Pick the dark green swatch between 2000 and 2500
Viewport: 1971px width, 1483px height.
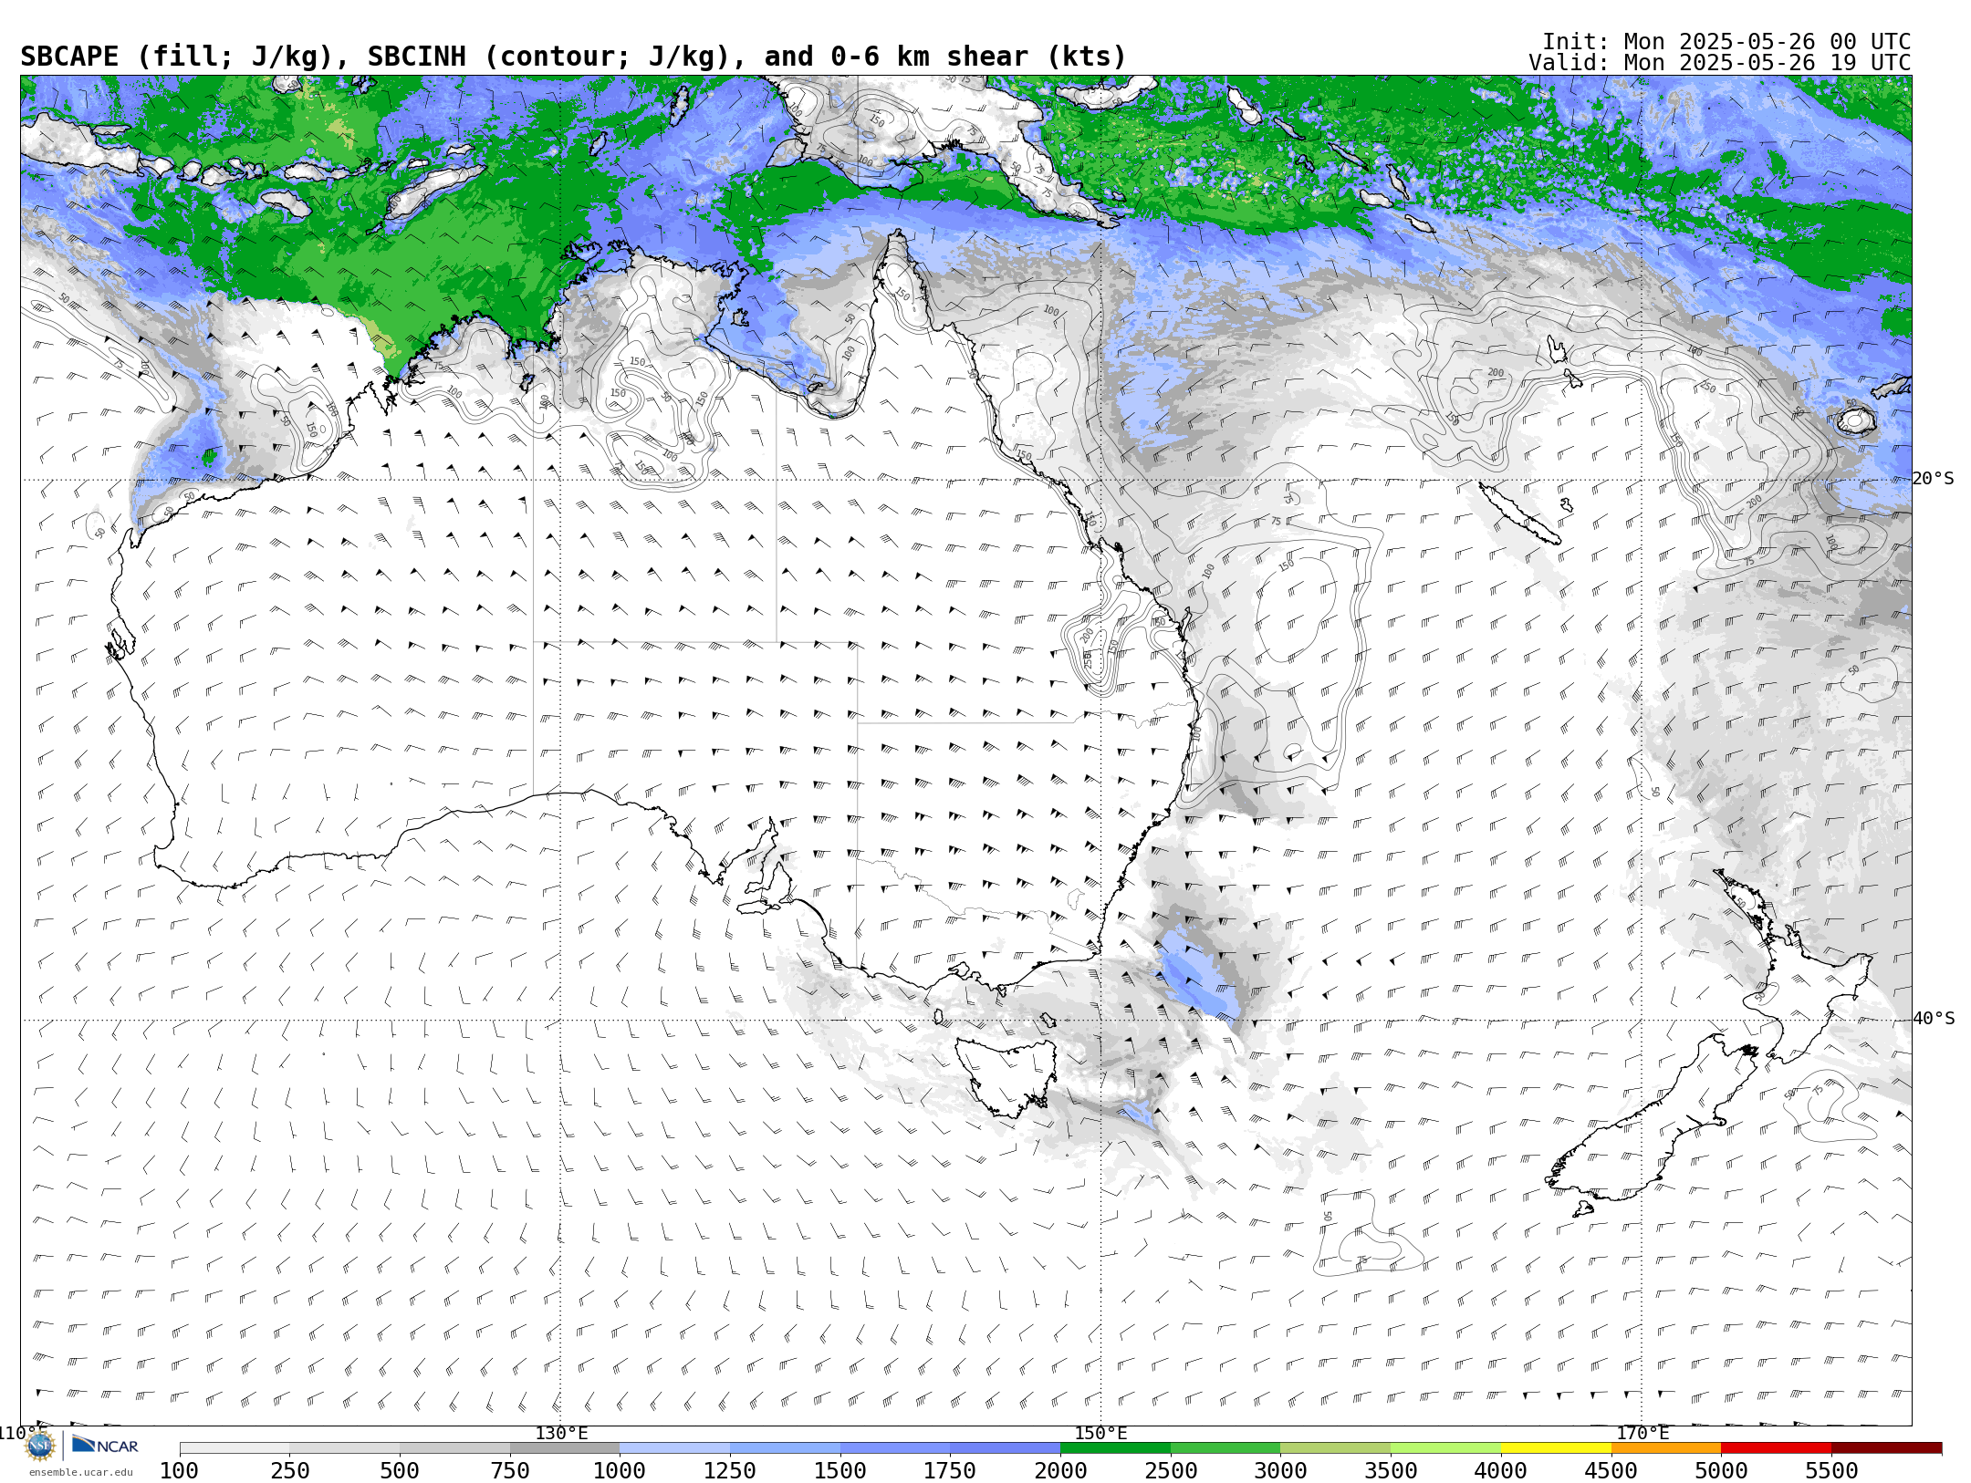pos(1115,1448)
